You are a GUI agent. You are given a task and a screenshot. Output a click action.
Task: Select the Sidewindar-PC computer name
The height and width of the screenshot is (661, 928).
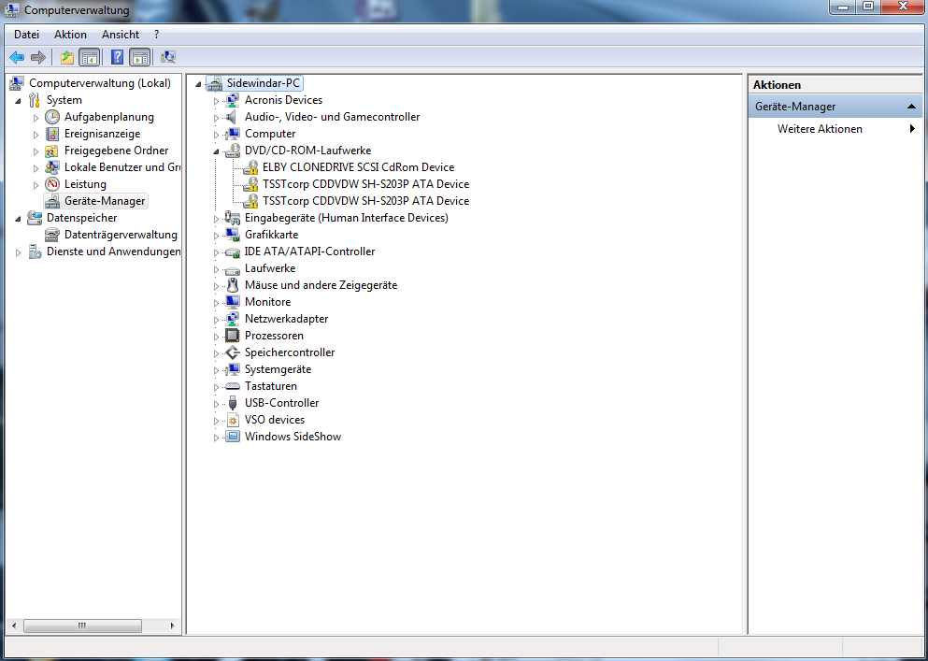(264, 83)
